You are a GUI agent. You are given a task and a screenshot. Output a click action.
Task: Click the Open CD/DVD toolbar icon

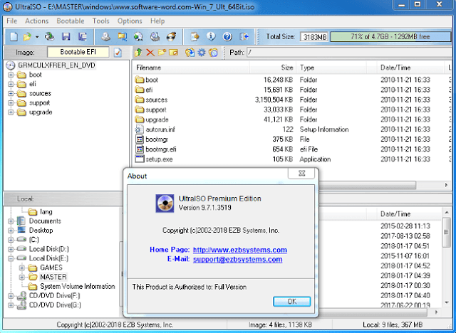click(x=49, y=36)
